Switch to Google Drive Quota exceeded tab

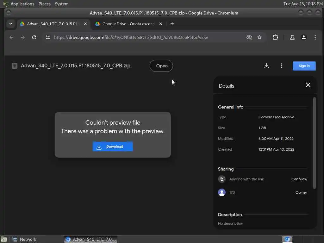click(128, 24)
